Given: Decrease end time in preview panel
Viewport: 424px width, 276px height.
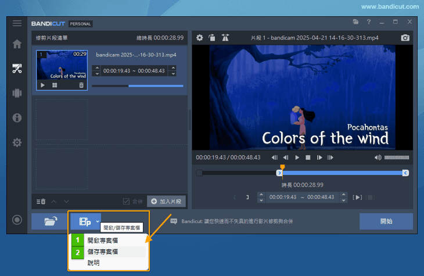Looking at the screenshot, I should [x=343, y=200].
